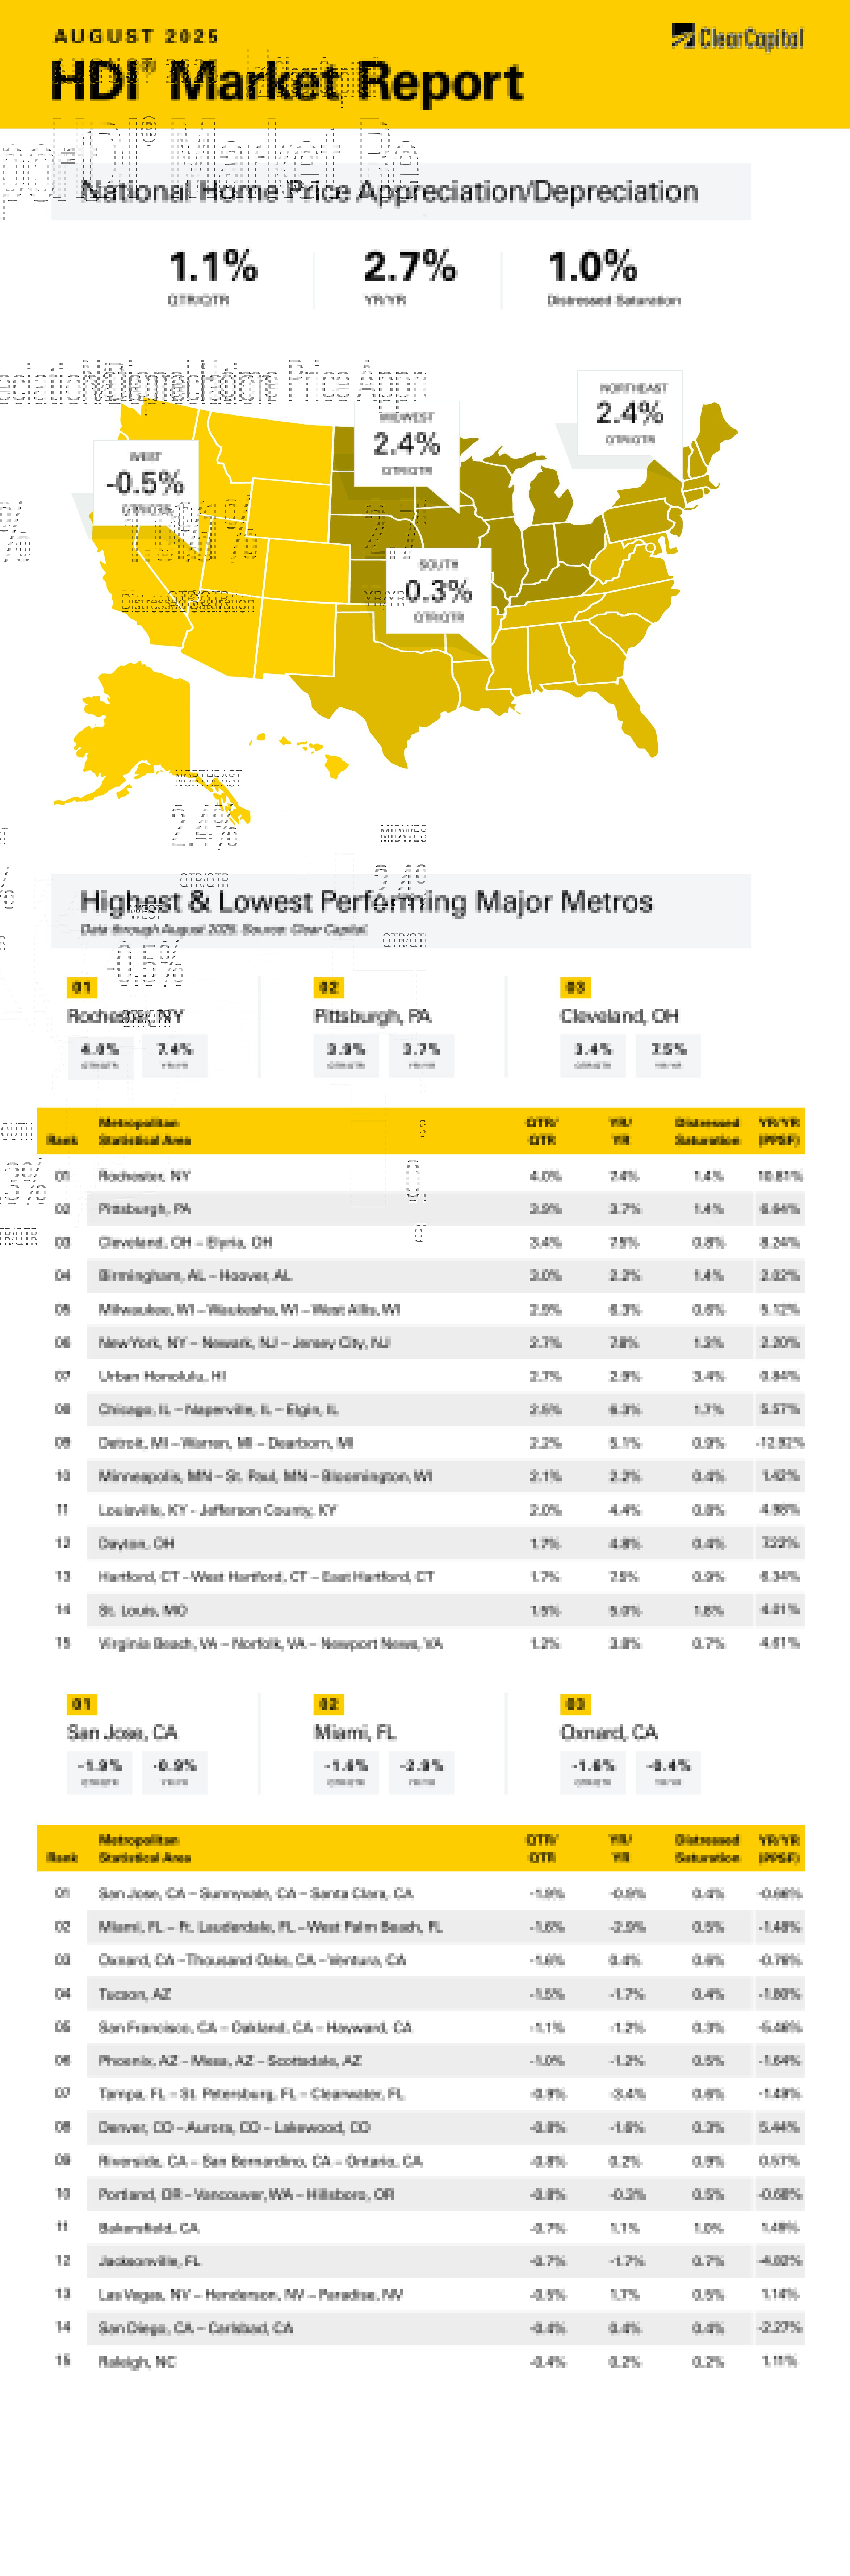Click the 02 badge above Pittsburgh, PA
This screenshot has width=850, height=2576.
tap(329, 987)
